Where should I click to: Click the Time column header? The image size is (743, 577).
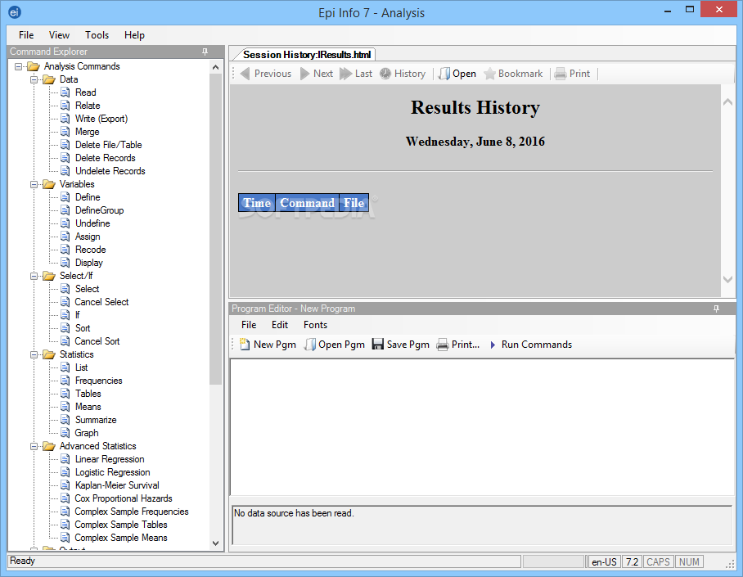(x=257, y=203)
